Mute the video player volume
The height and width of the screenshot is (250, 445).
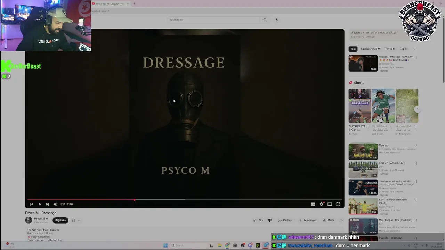[55, 204]
